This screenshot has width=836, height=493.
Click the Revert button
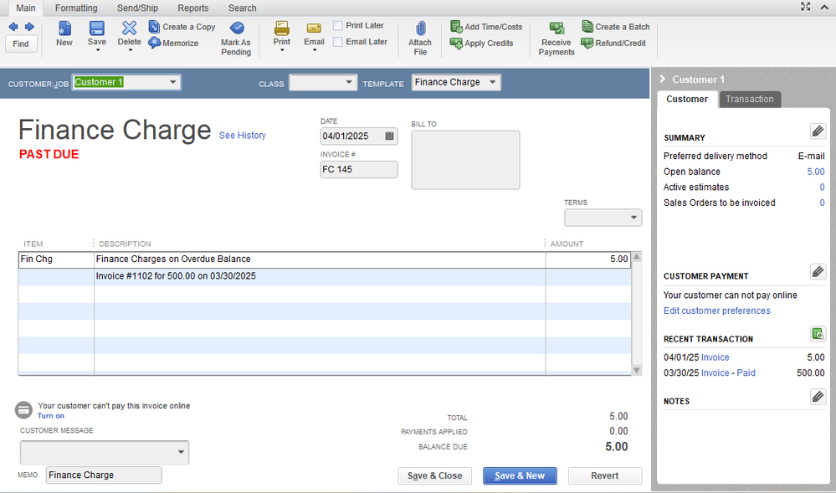coord(604,476)
